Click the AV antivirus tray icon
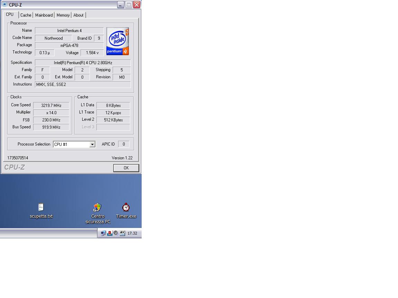The height and width of the screenshot is (298, 398). 122,233
